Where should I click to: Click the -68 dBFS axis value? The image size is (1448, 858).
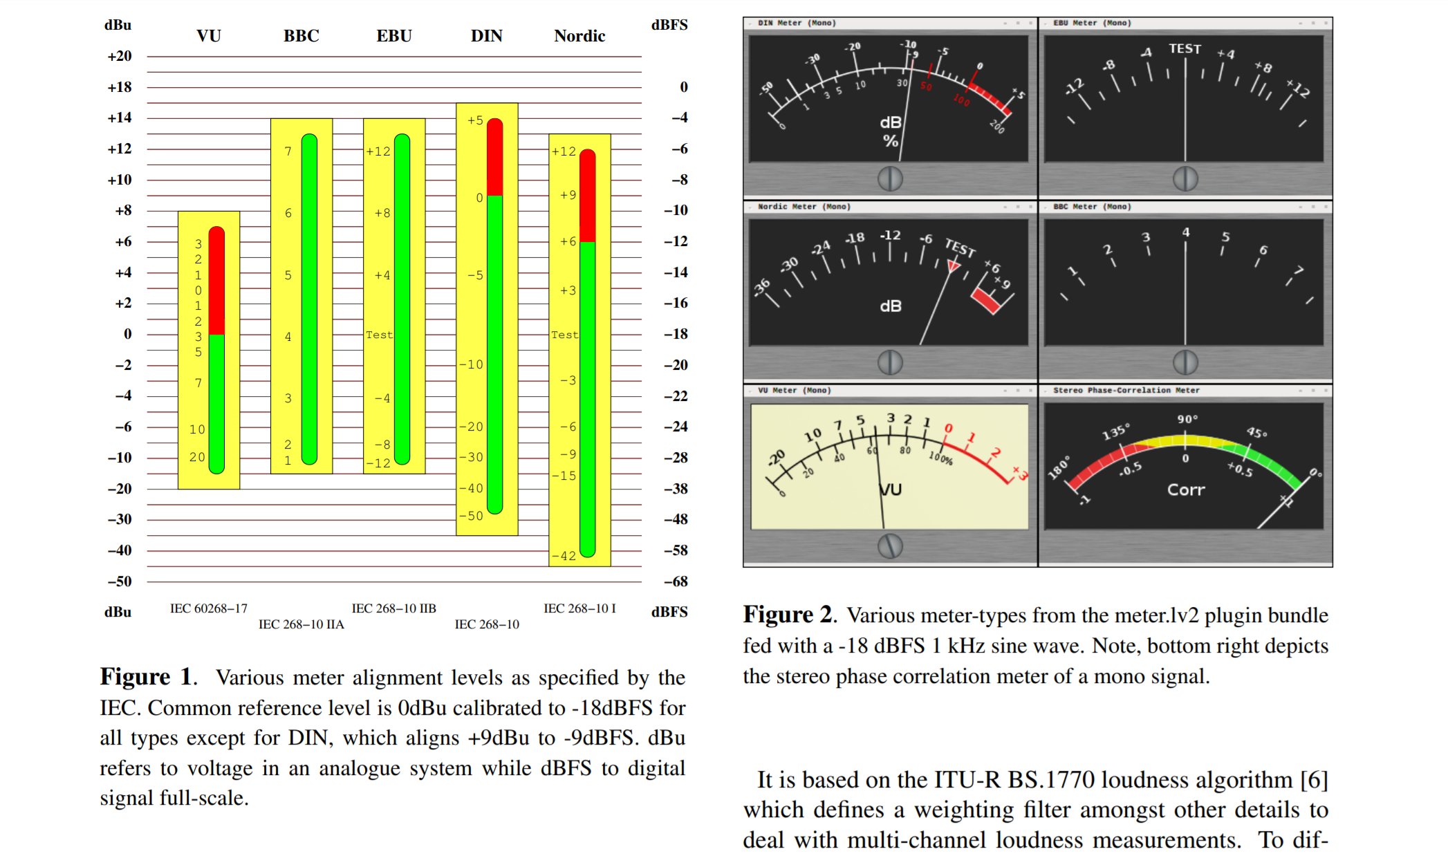pyautogui.click(x=676, y=581)
